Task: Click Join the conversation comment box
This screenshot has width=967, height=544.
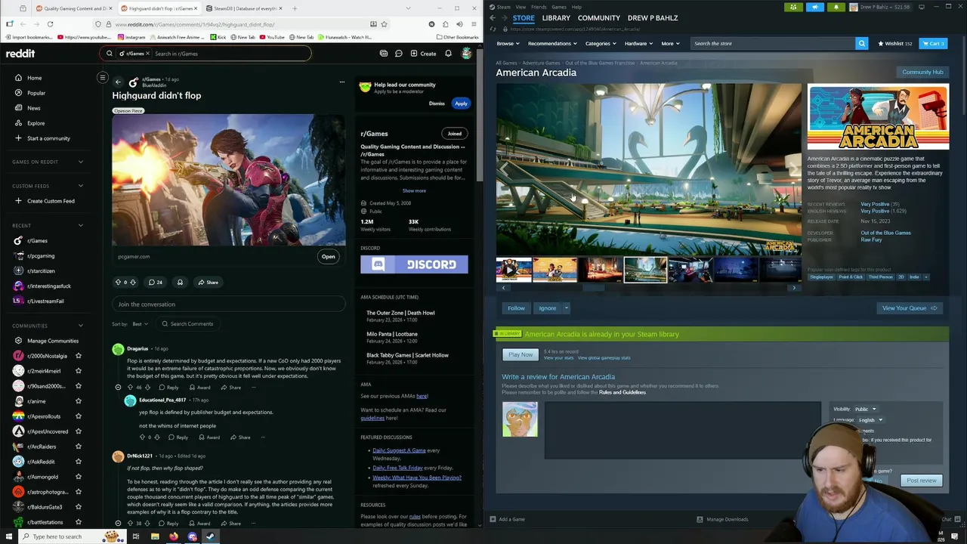Action: point(229,304)
